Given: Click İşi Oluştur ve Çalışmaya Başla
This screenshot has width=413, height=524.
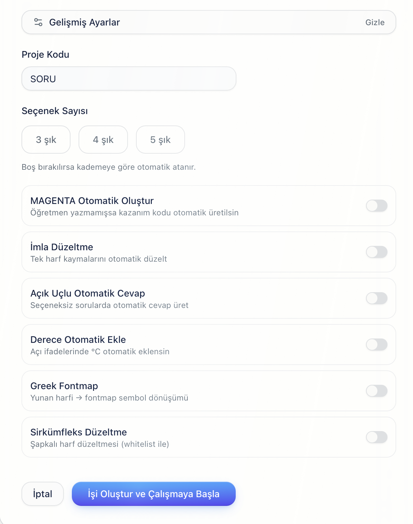Looking at the screenshot, I should click(x=154, y=494).
